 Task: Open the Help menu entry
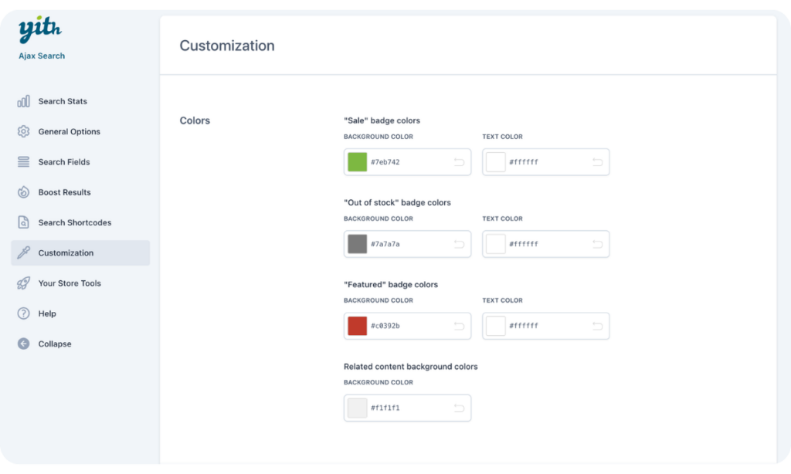pyautogui.click(x=80, y=313)
